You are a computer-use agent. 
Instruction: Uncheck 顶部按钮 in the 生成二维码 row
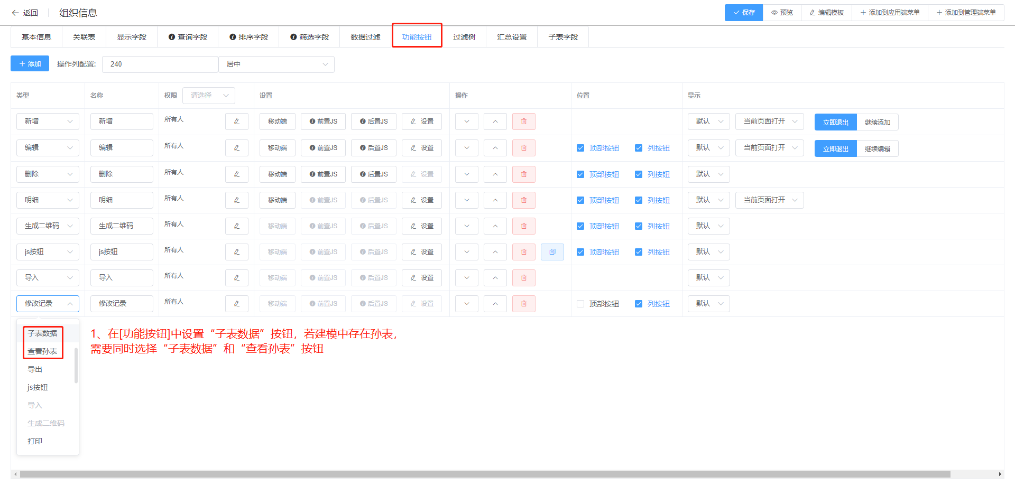coord(580,226)
